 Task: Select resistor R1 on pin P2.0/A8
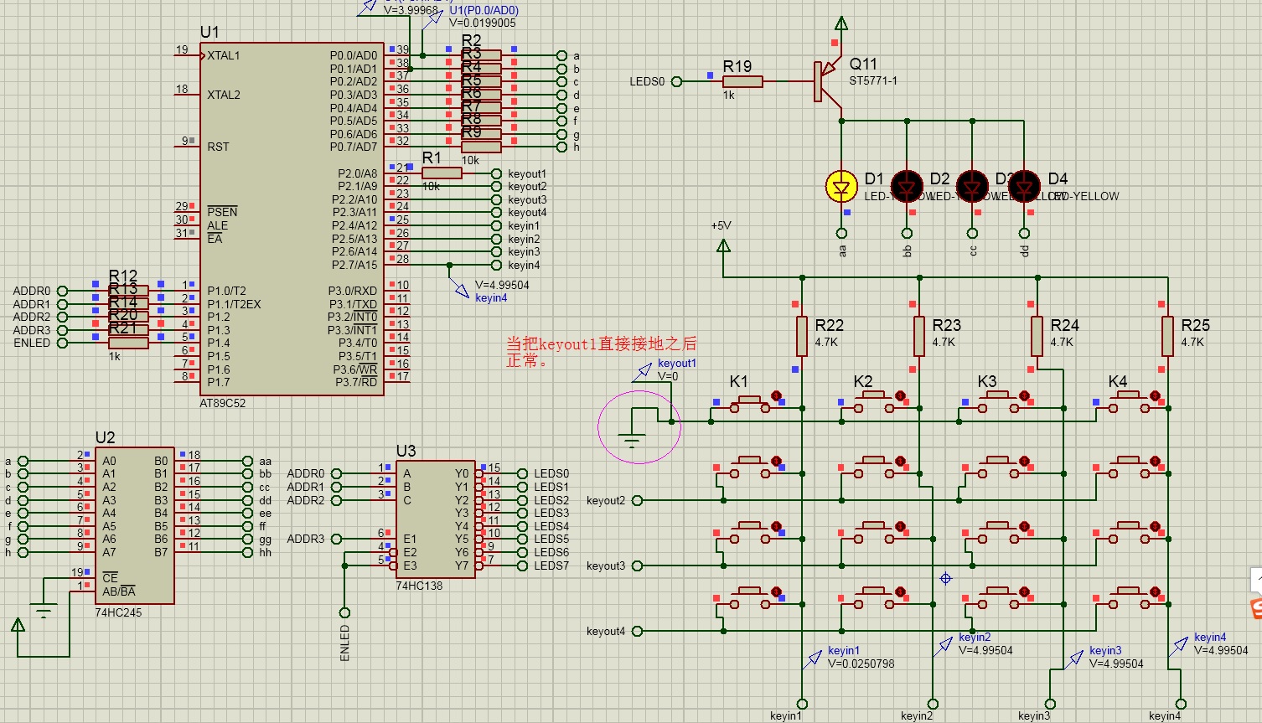point(442,173)
